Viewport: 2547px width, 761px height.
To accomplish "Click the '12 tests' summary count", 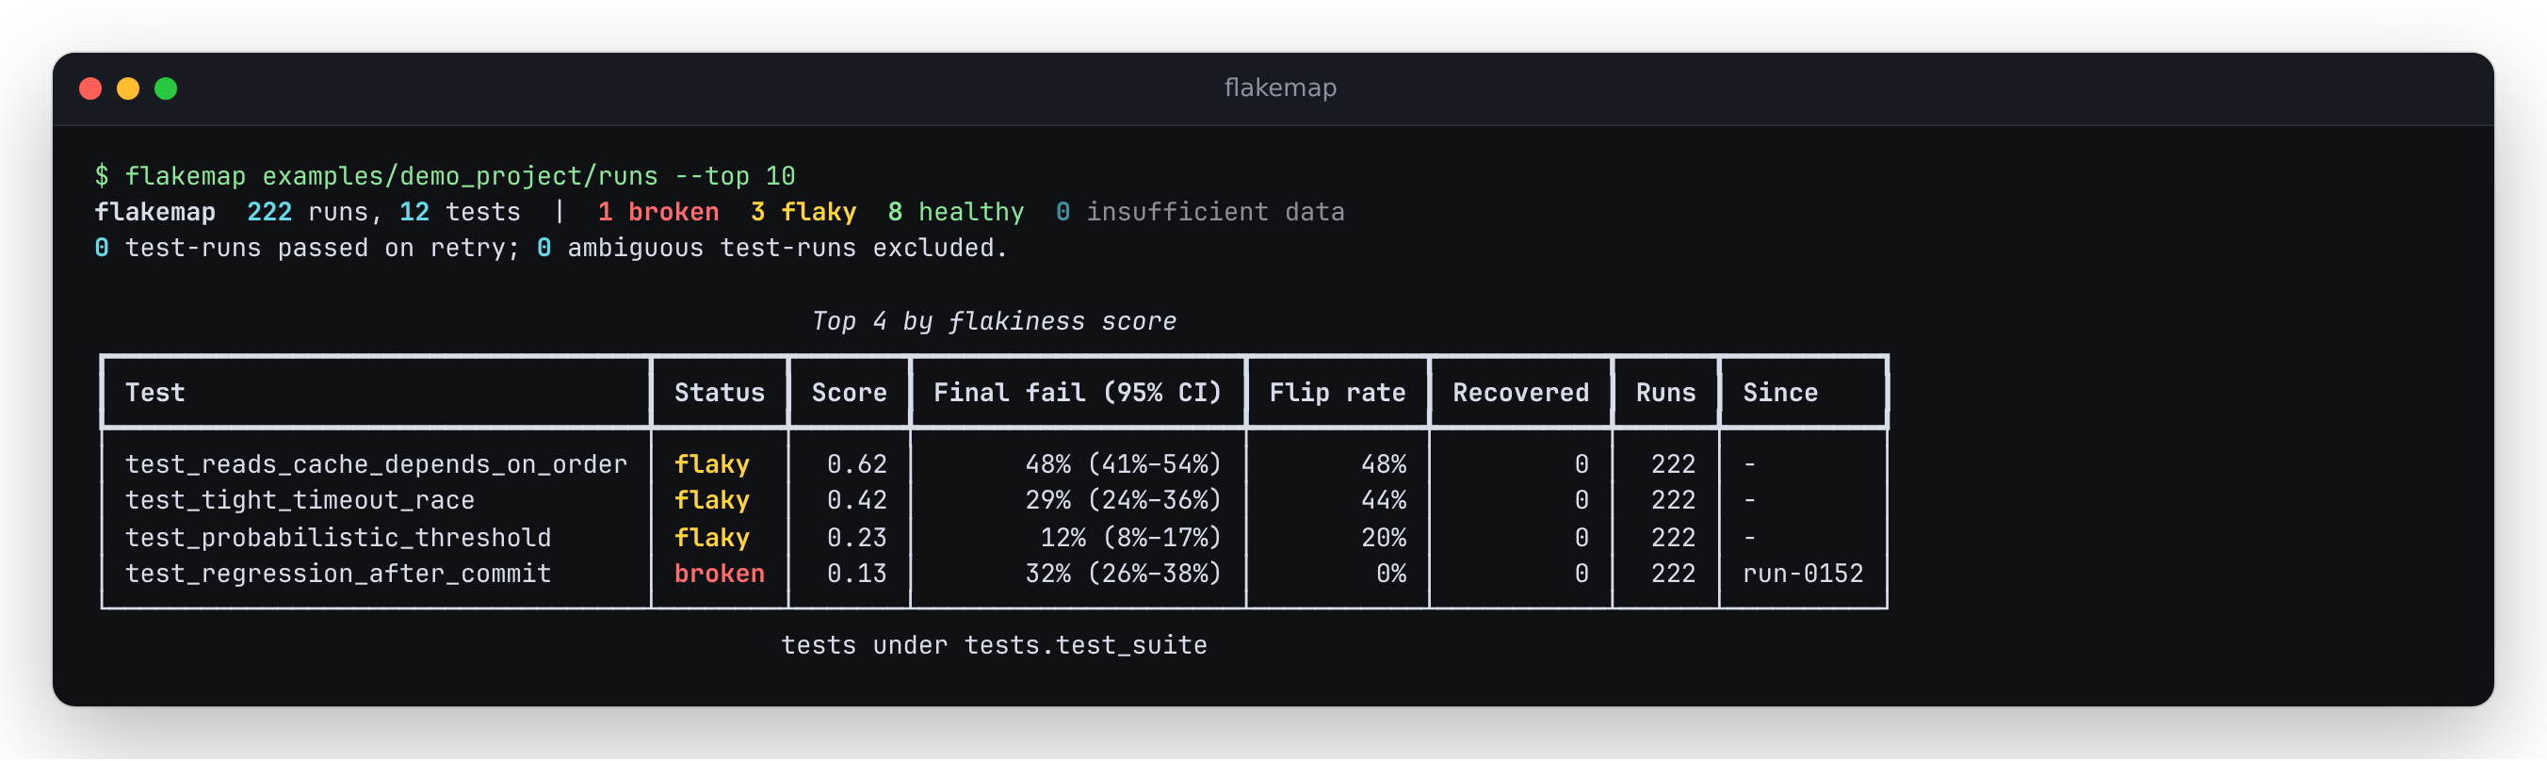I will (460, 213).
